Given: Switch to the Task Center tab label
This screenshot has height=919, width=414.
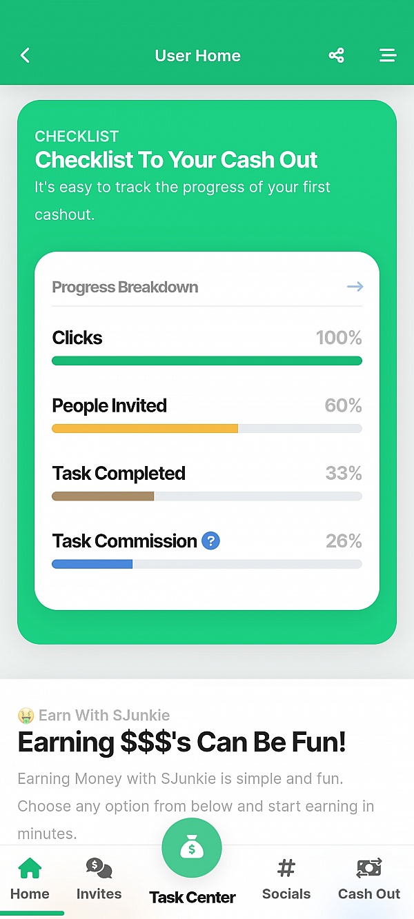Looking at the screenshot, I should click(193, 897).
